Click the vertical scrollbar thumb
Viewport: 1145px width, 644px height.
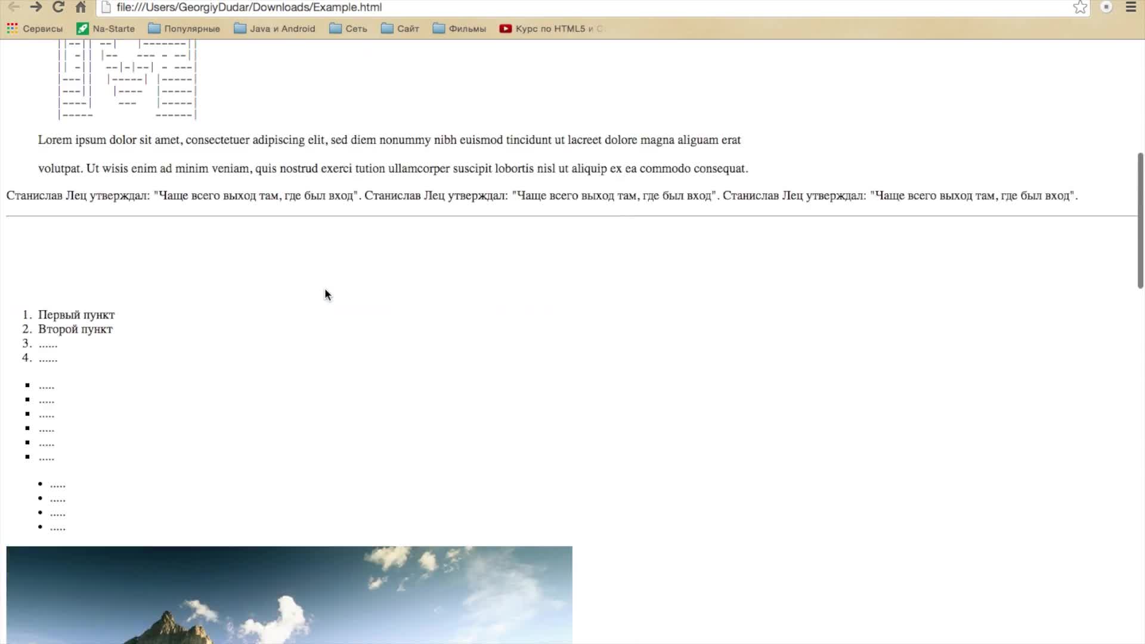[1140, 221]
